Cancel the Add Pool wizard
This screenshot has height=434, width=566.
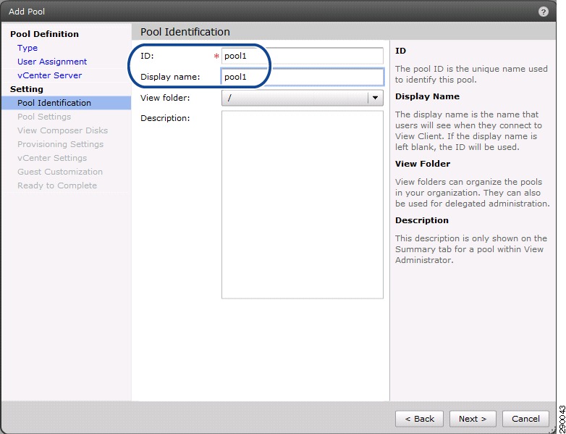(x=525, y=419)
